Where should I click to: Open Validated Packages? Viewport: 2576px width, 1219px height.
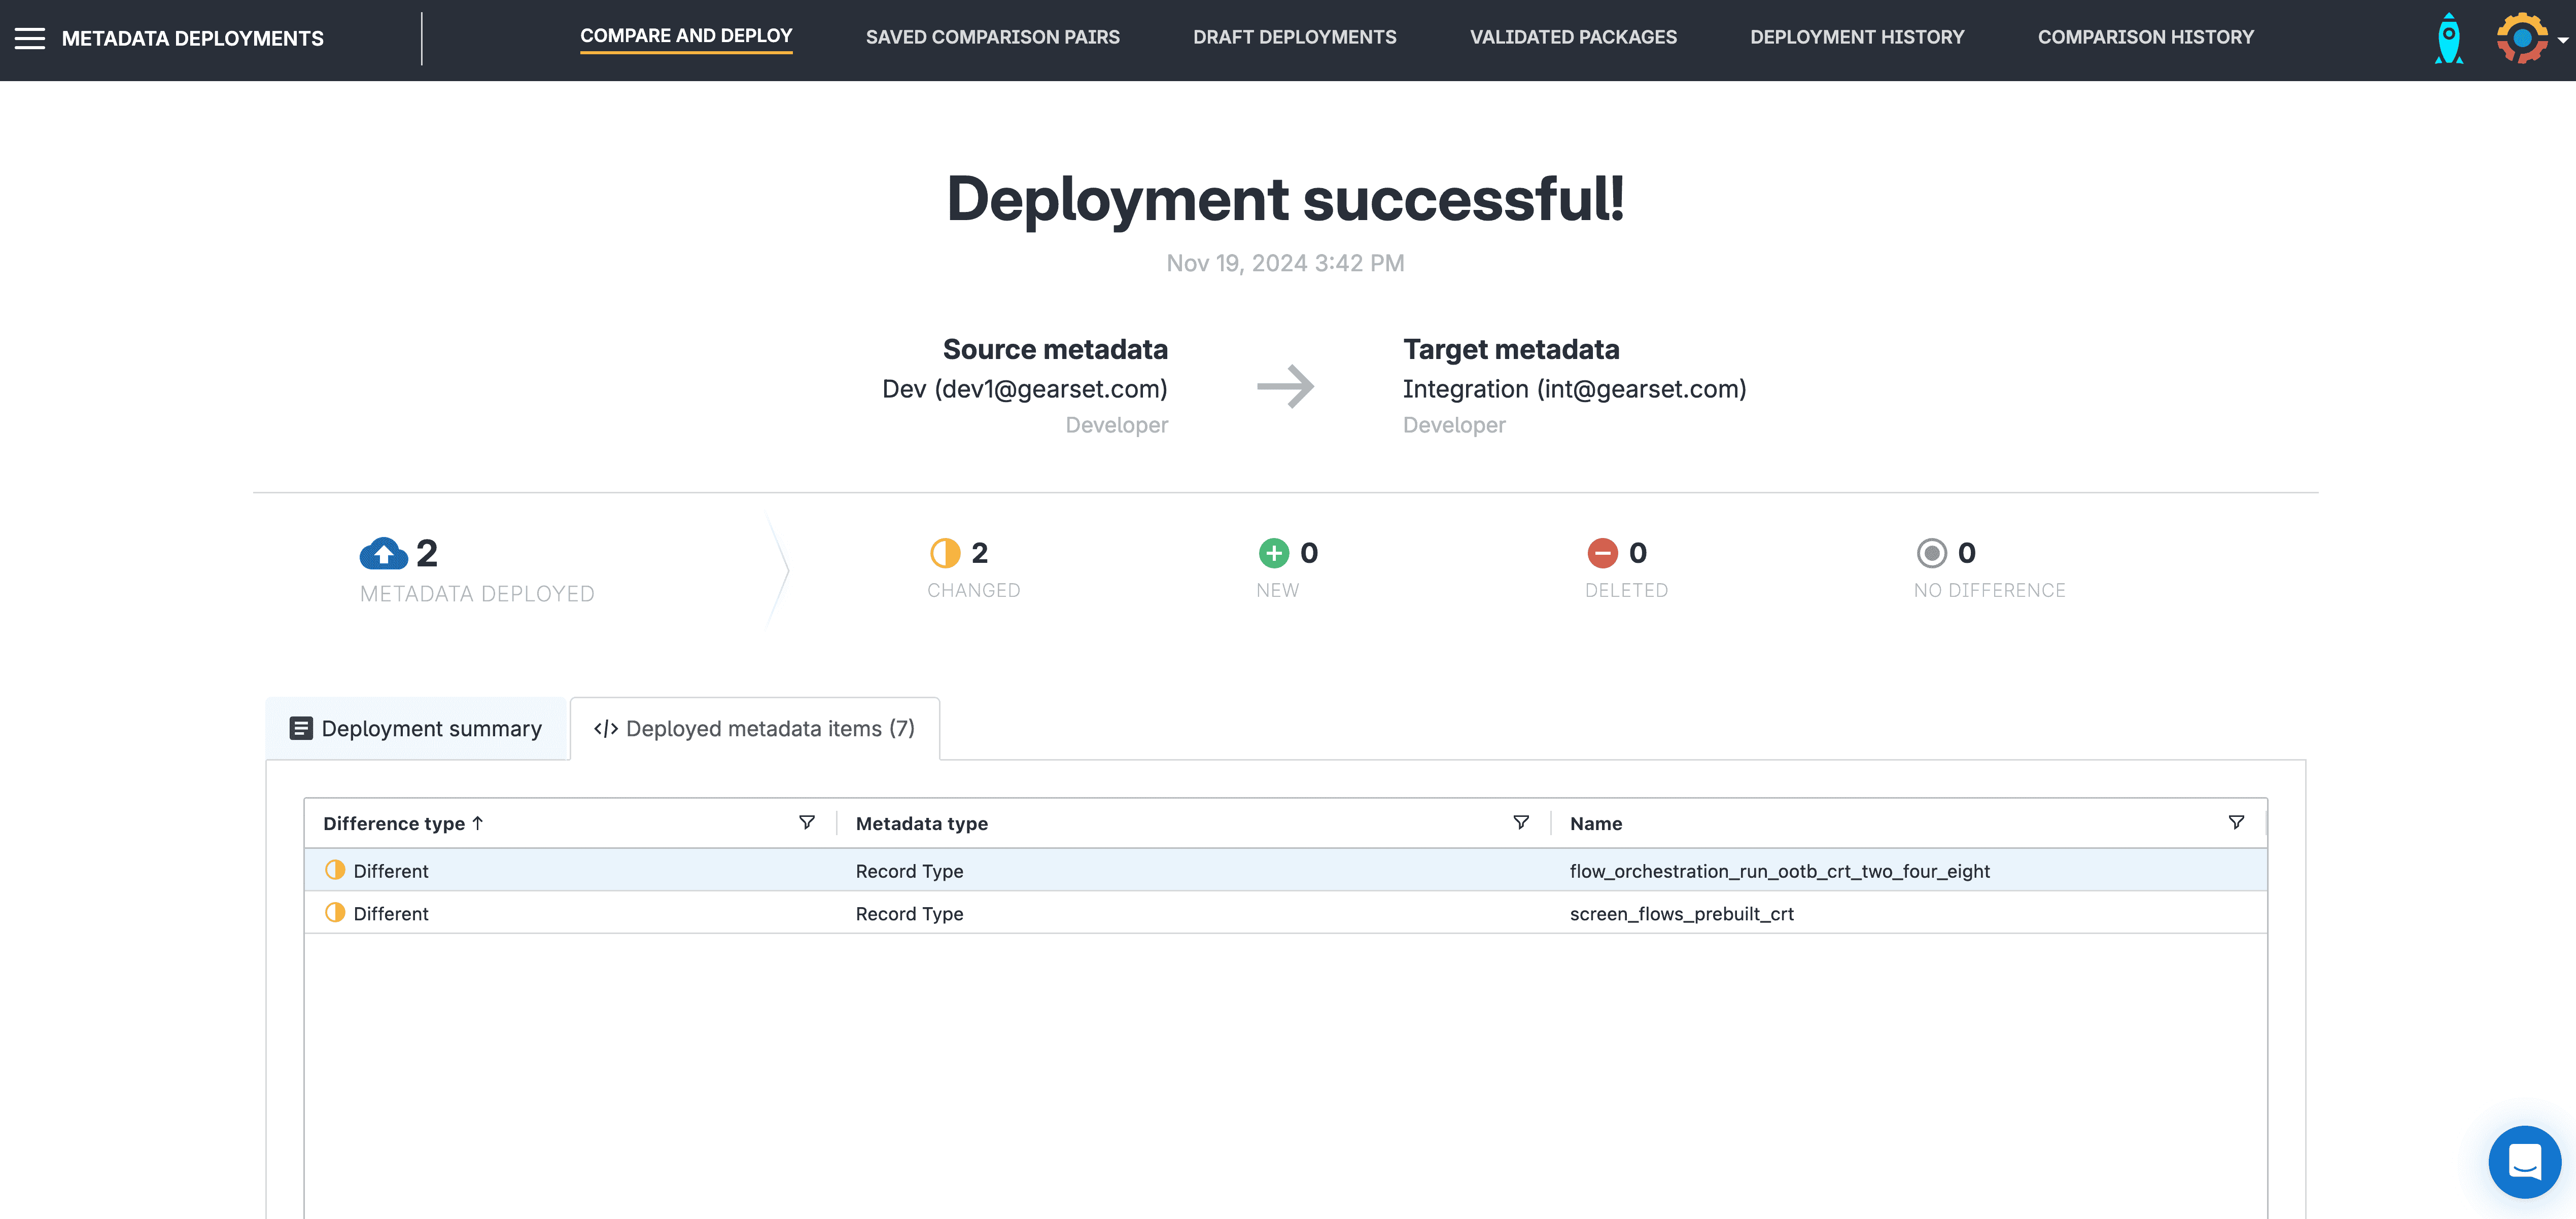point(1573,37)
